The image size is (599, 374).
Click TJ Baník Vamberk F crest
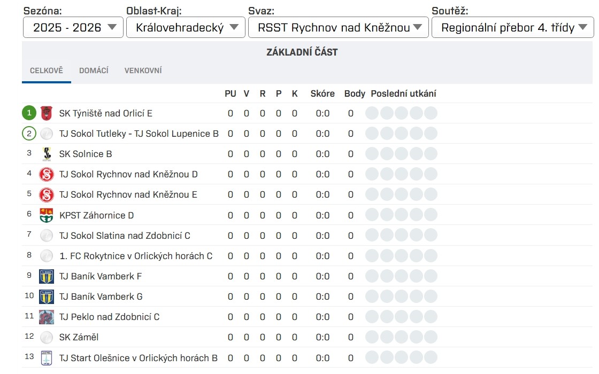click(x=47, y=276)
